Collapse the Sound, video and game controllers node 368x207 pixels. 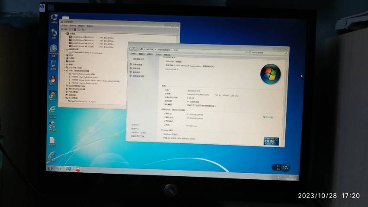click(65, 71)
